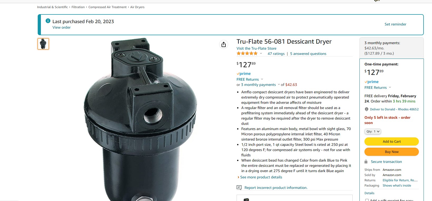
Task: Open the View order link
Action: [x=61, y=27]
